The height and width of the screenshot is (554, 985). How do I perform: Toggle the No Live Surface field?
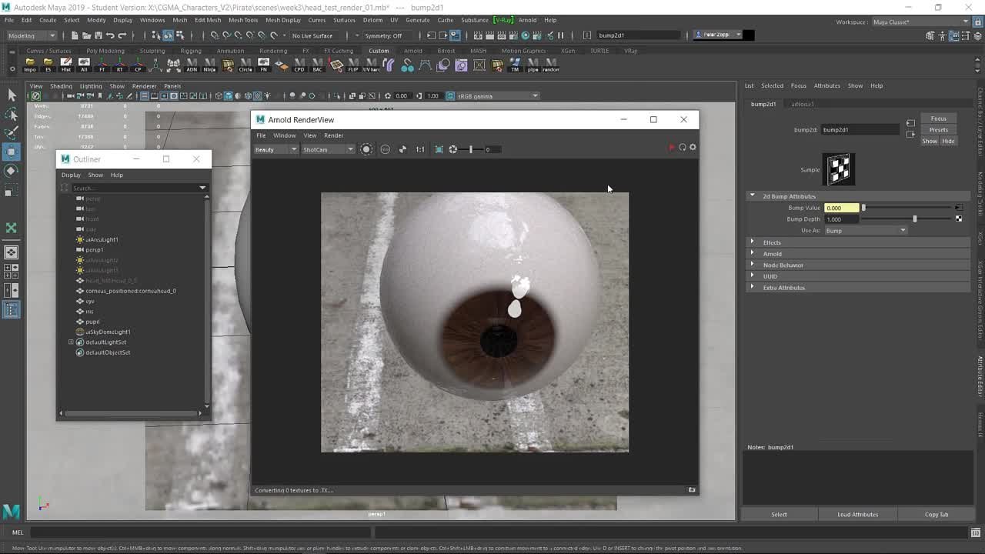(x=312, y=35)
